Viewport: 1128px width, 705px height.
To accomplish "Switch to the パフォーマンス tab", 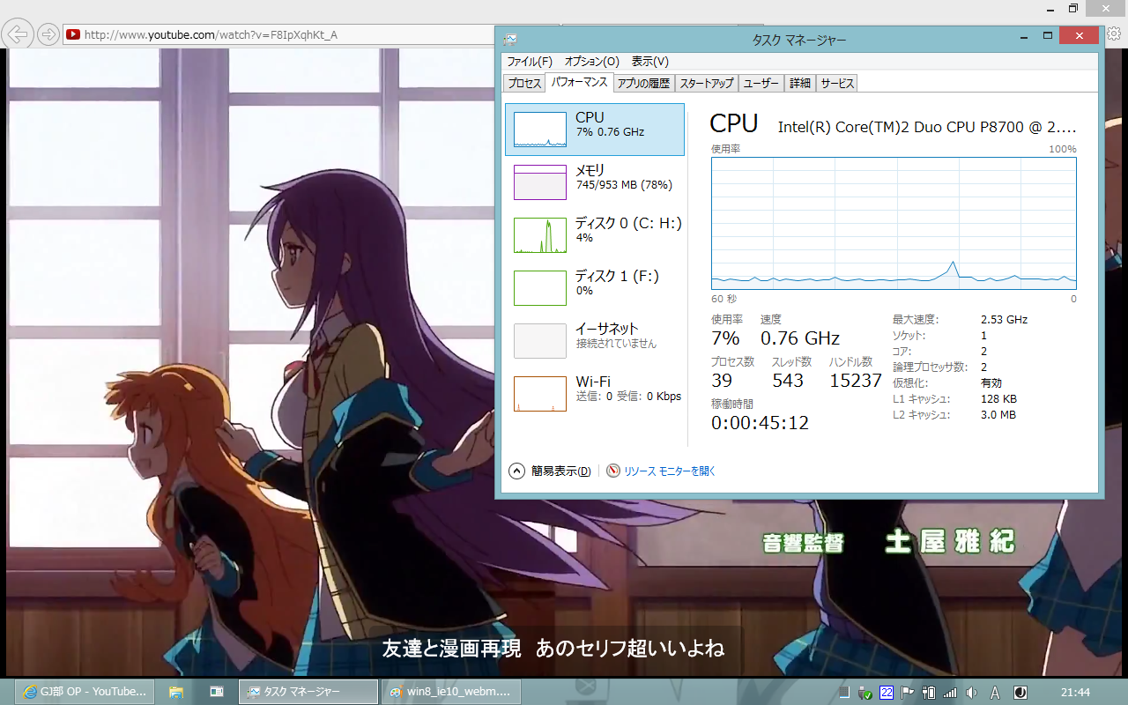I will coord(578,82).
